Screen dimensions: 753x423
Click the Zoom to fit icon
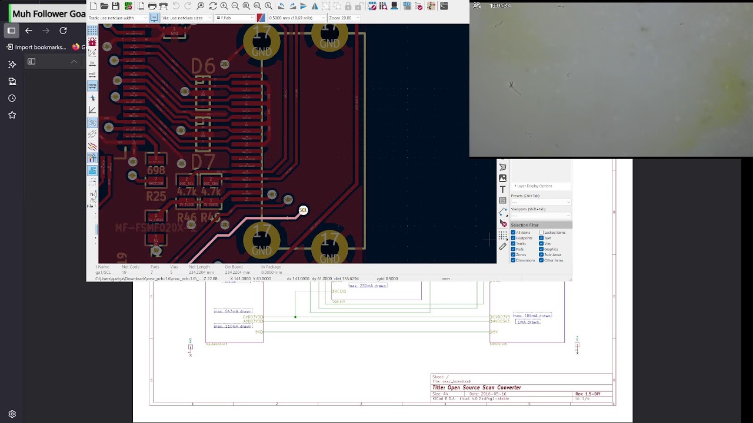click(x=246, y=6)
